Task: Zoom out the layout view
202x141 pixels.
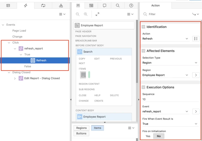Action: [78, 14]
